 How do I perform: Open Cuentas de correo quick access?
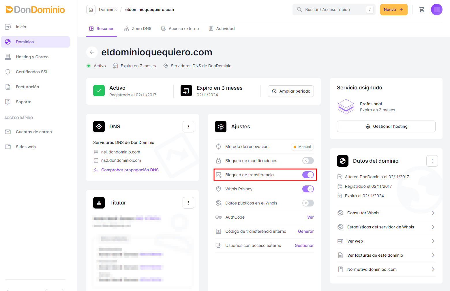[35, 132]
